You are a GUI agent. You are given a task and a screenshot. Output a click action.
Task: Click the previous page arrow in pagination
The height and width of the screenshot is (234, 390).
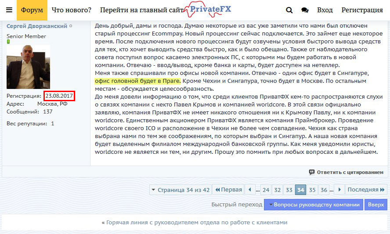(x=250, y=190)
